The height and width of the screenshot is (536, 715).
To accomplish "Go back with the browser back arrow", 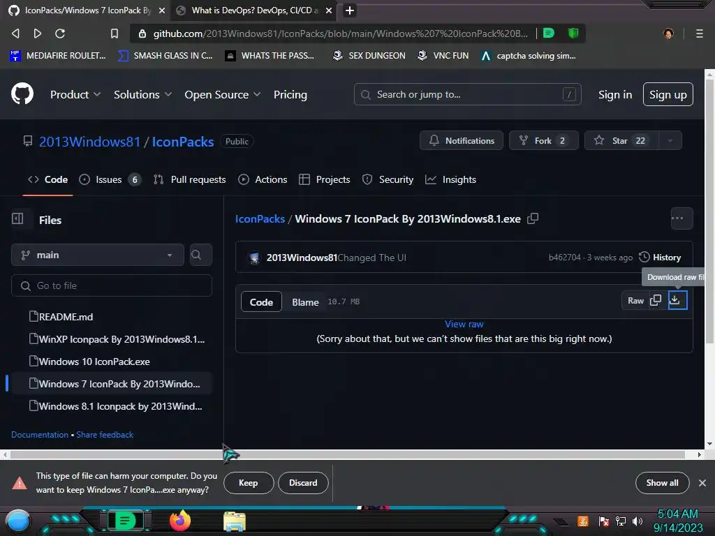I will pyautogui.click(x=15, y=33).
